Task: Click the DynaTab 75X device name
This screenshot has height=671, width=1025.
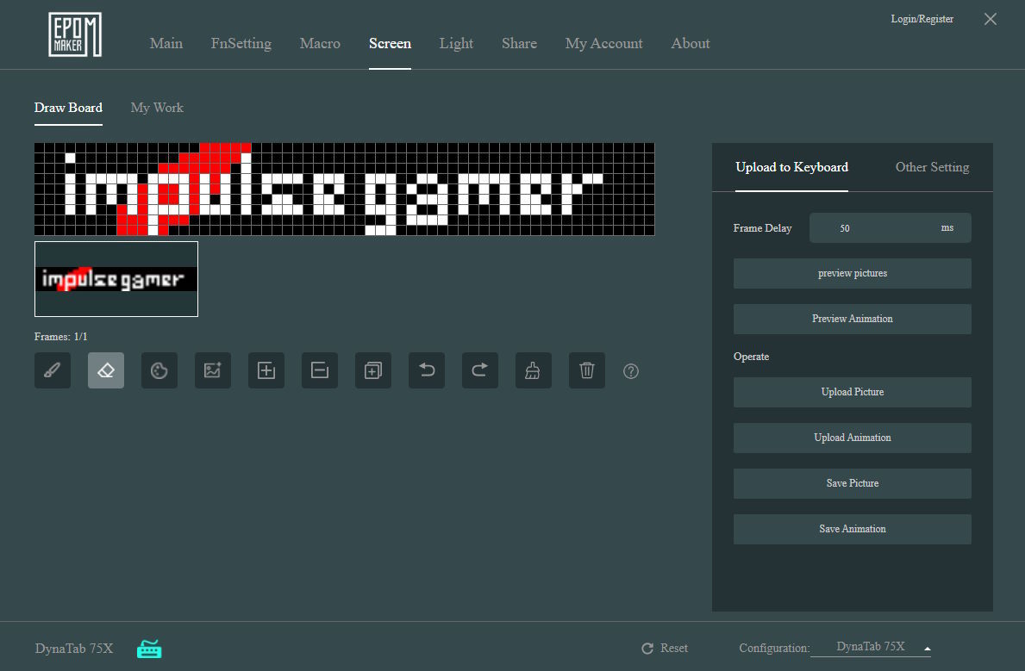Action: pyautogui.click(x=74, y=649)
